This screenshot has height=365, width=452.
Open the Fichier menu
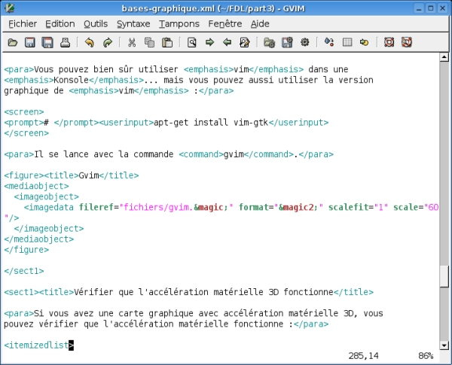pyautogui.click(x=23, y=24)
